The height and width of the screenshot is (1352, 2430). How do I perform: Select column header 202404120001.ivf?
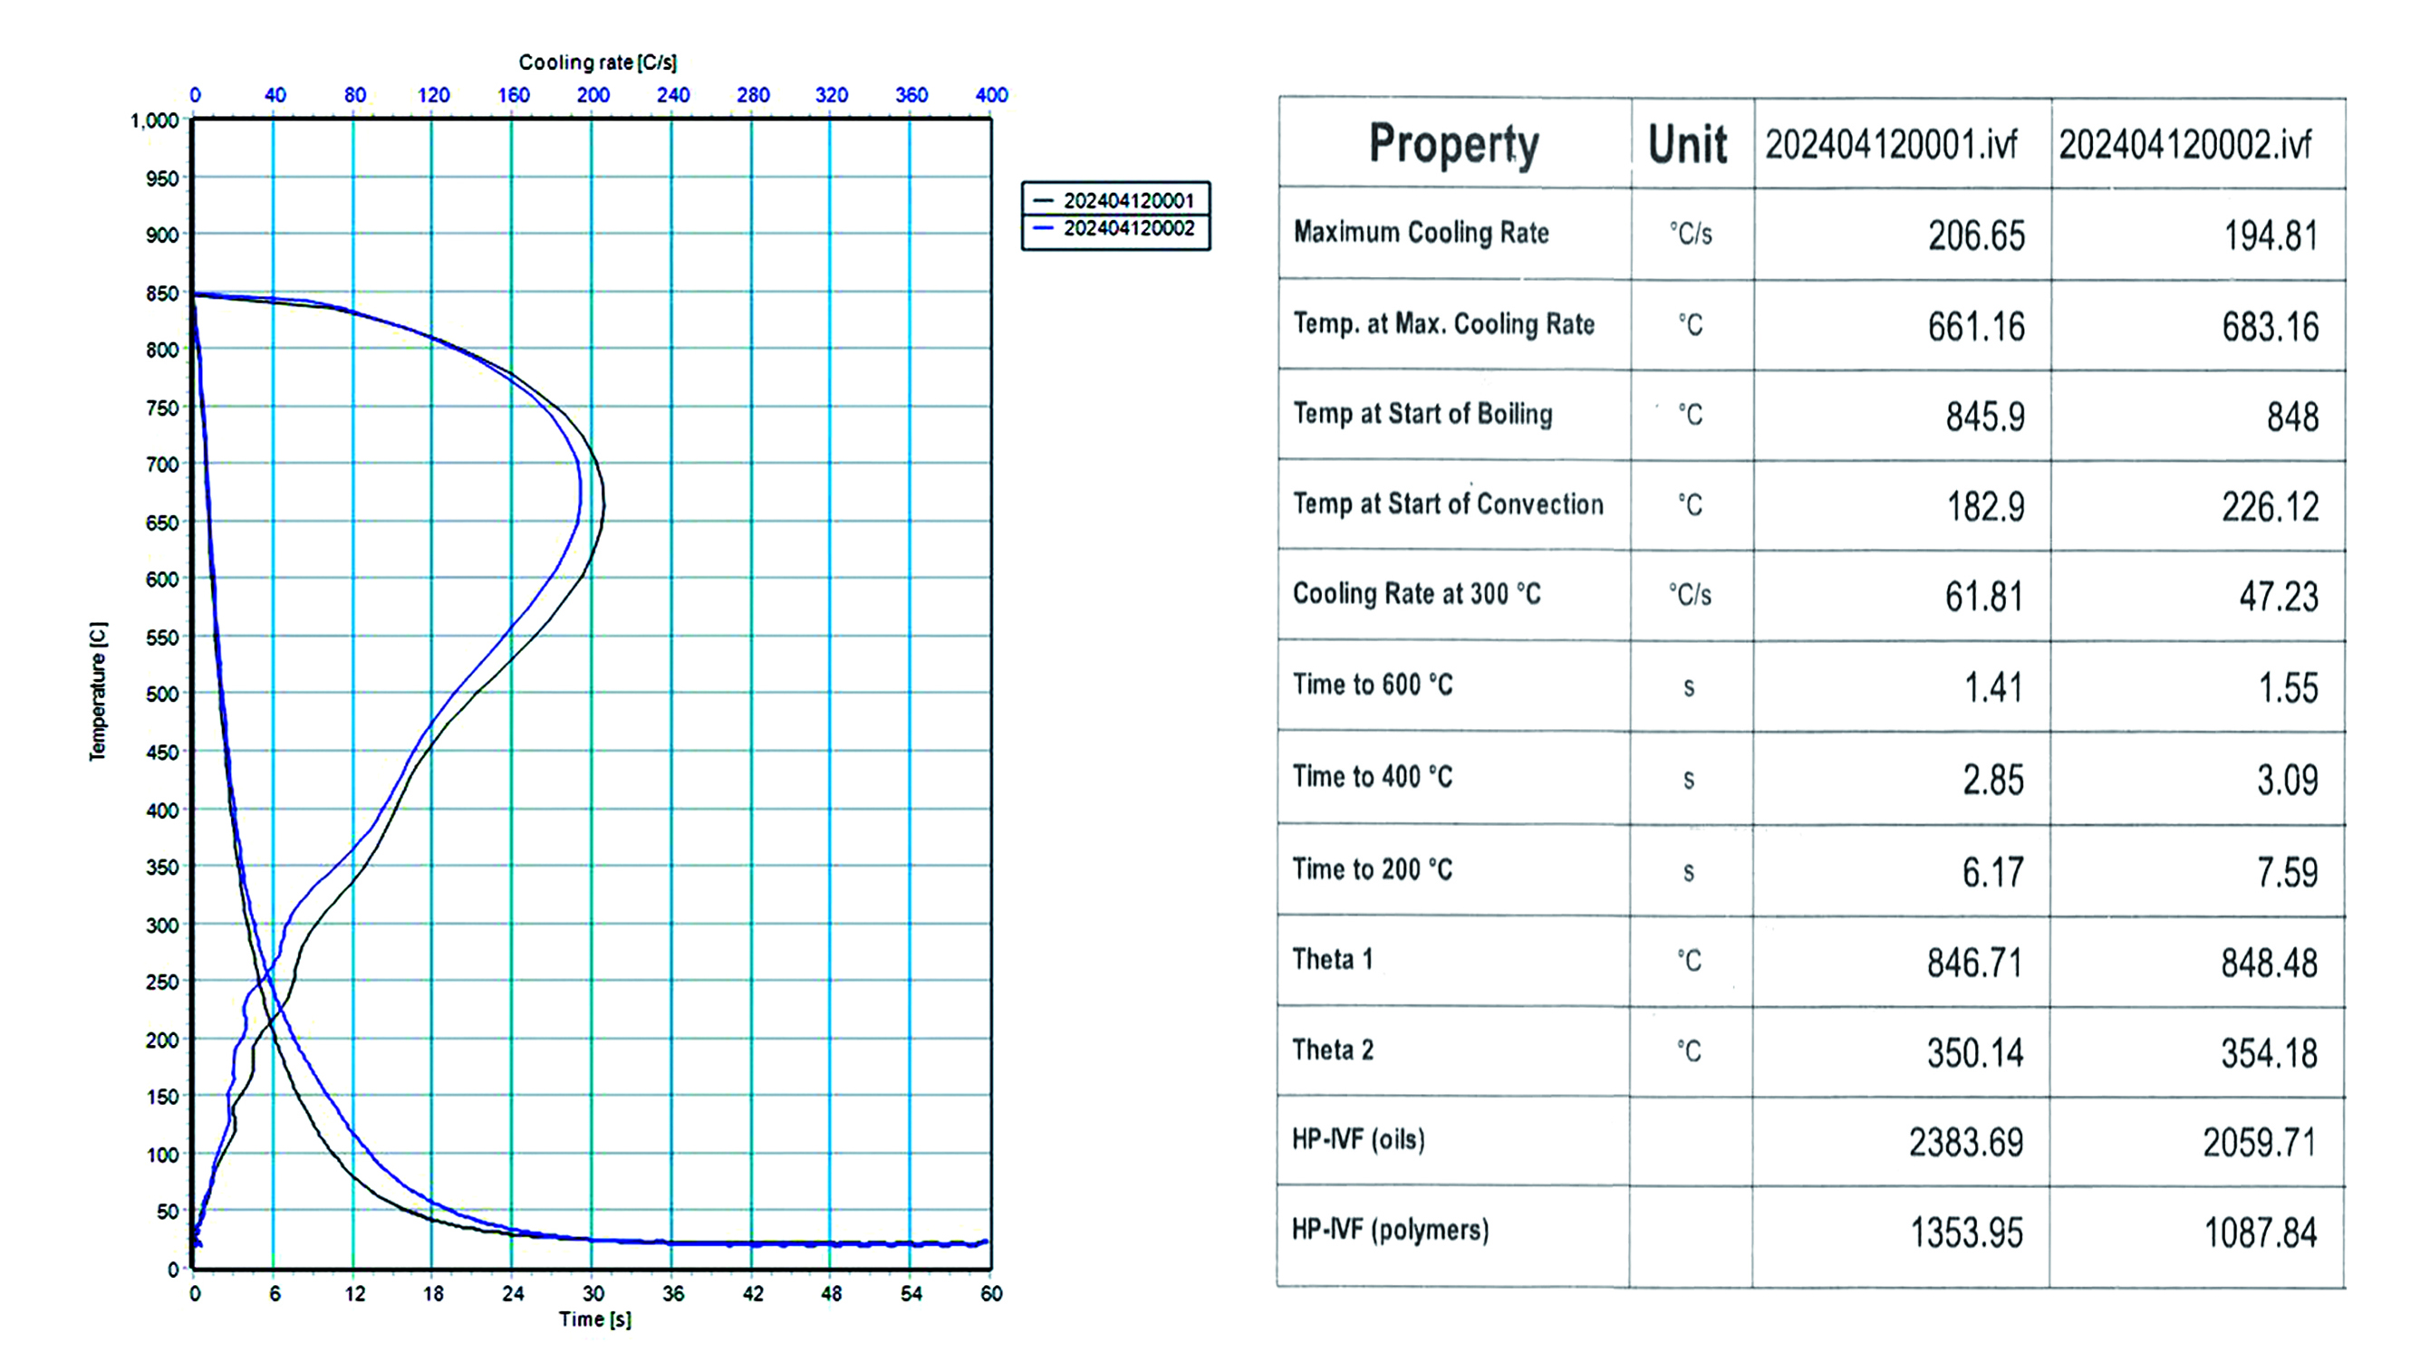point(1892,145)
